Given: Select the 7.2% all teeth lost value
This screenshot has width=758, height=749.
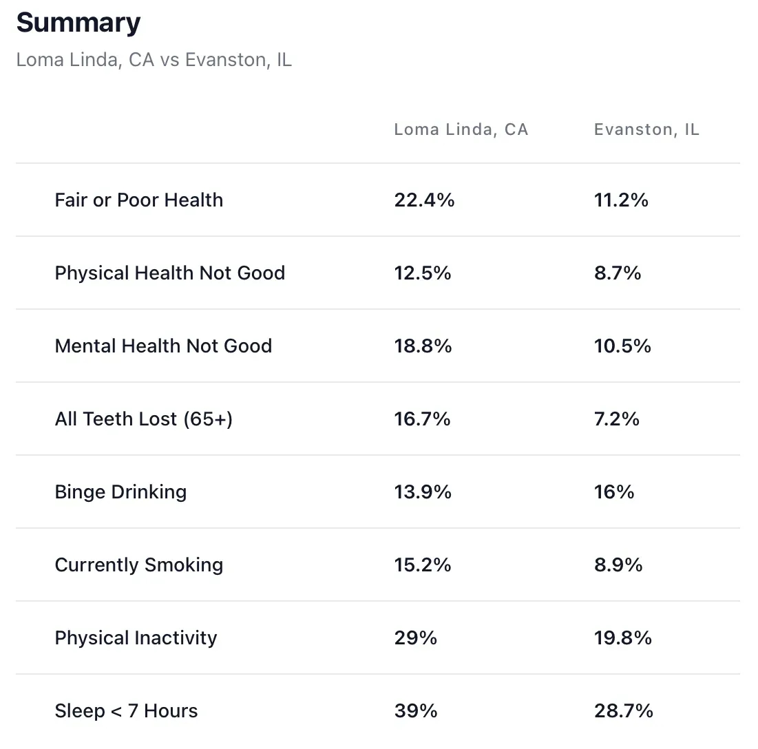Looking at the screenshot, I should coord(617,419).
